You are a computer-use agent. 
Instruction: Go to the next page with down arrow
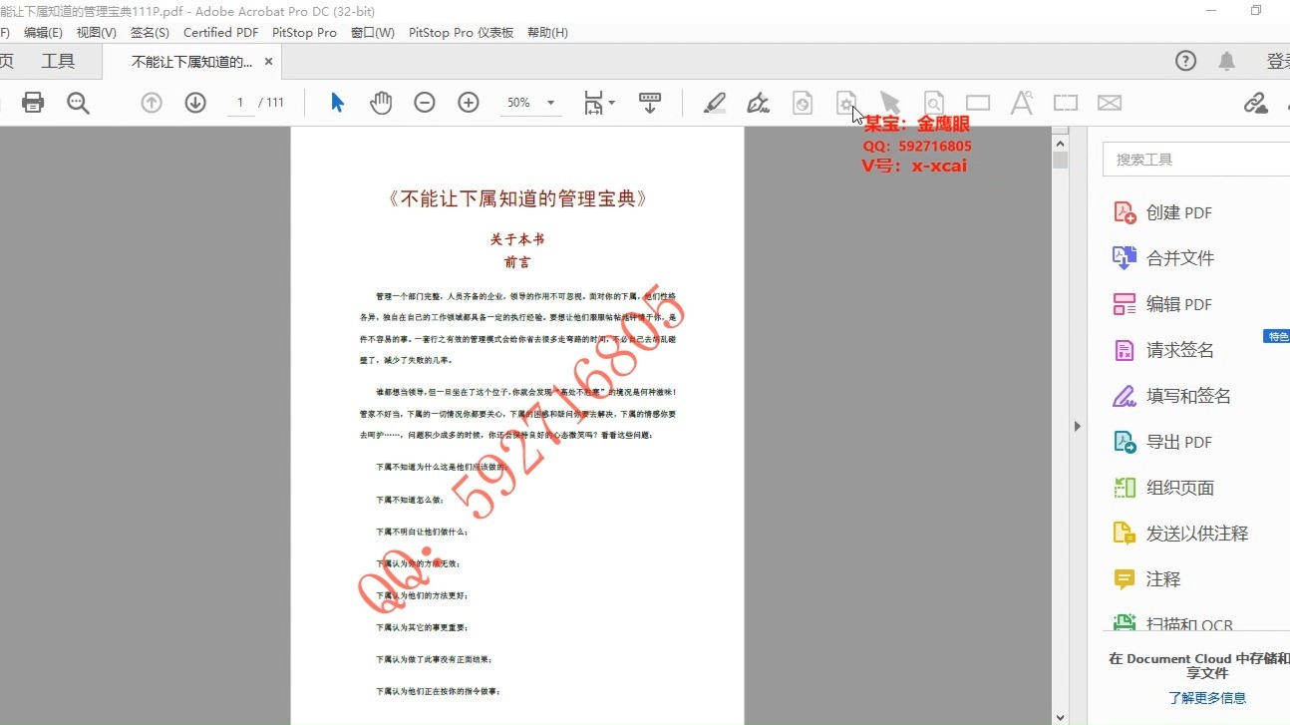click(x=195, y=103)
